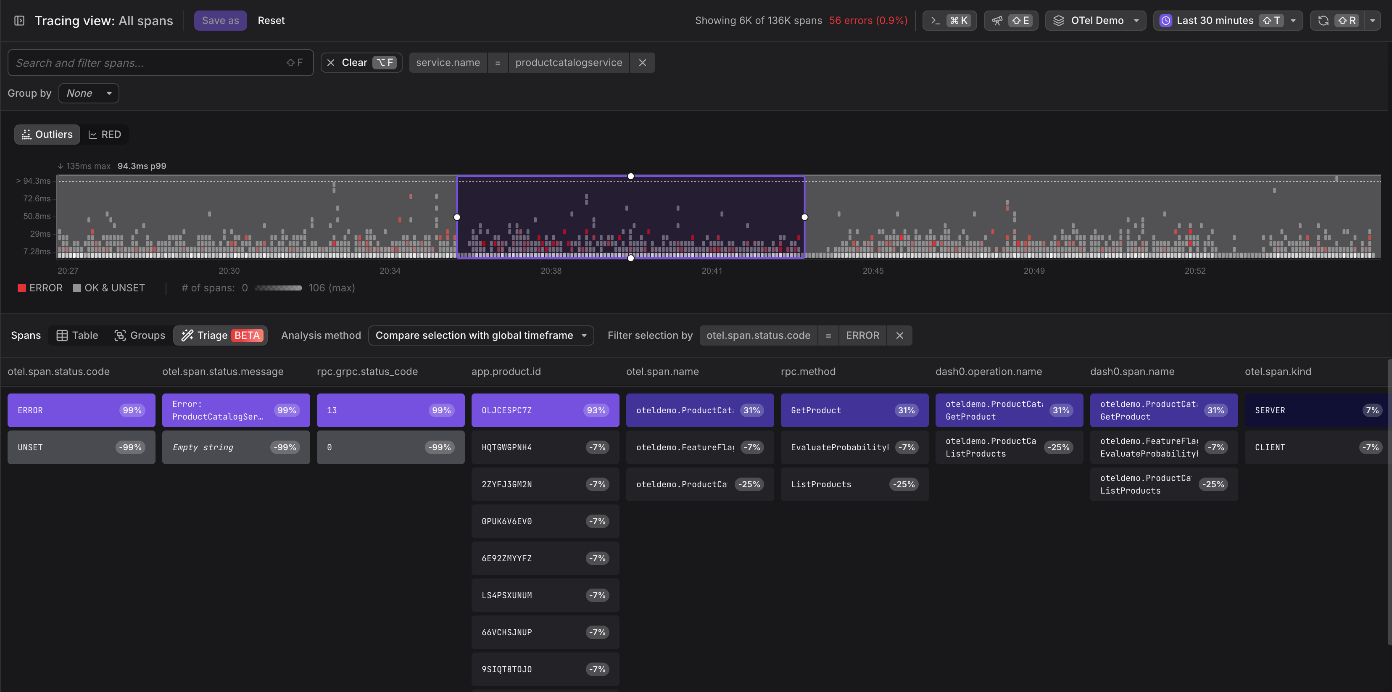Select the Outliers chart tab
1392x692 pixels.
pyautogui.click(x=47, y=135)
